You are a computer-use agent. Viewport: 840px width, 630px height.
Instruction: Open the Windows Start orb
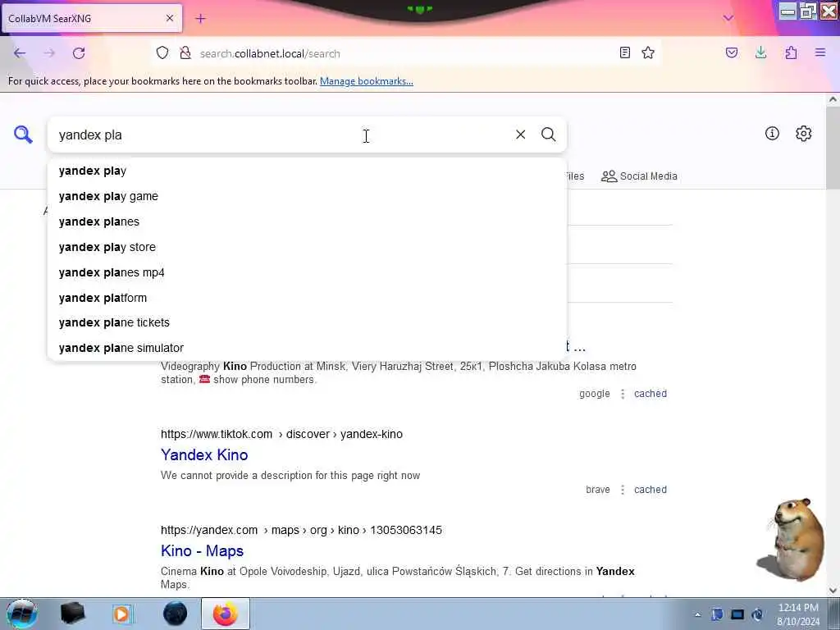click(x=21, y=614)
